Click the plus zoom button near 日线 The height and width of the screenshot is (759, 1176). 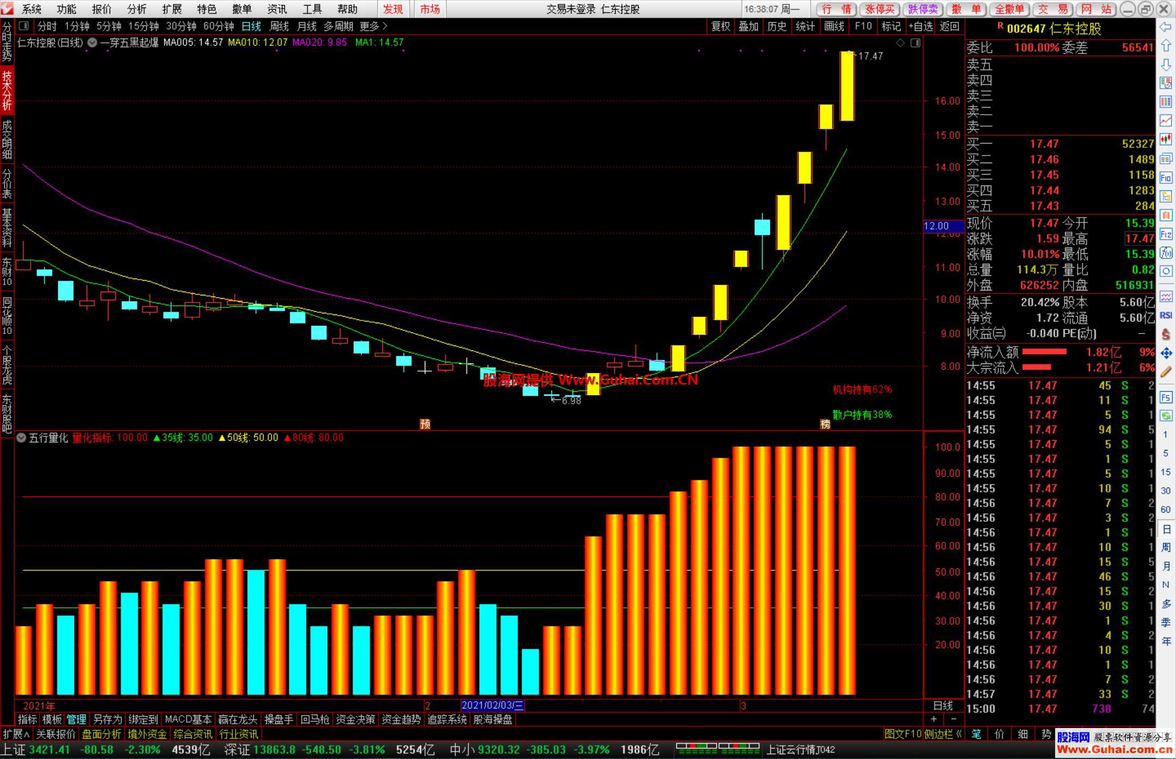(934, 719)
